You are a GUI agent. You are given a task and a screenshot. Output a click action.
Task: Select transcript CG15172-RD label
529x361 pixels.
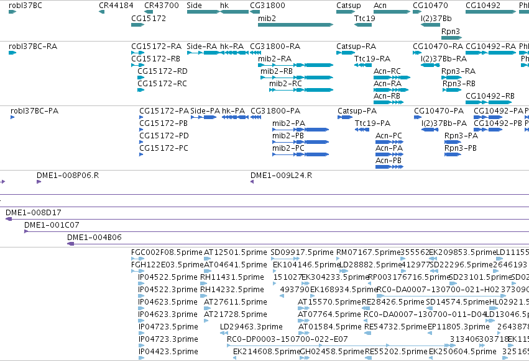point(162,71)
